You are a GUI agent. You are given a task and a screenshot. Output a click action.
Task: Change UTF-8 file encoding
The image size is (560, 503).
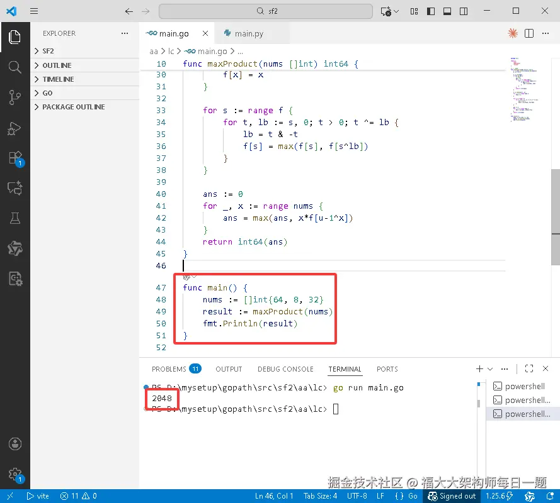coord(357,496)
